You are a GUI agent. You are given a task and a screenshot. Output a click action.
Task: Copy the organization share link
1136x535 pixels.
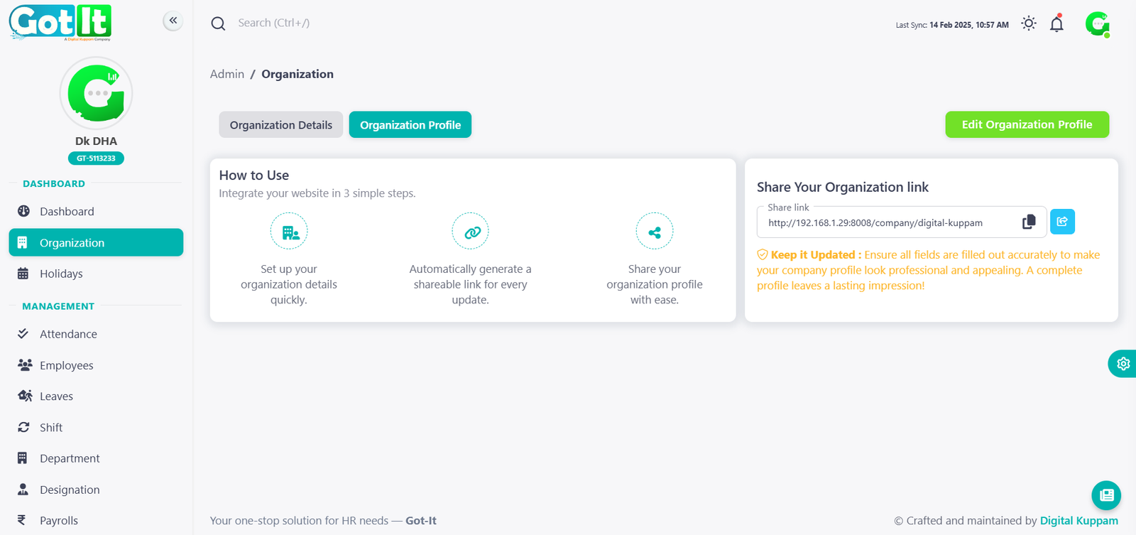tap(1028, 222)
